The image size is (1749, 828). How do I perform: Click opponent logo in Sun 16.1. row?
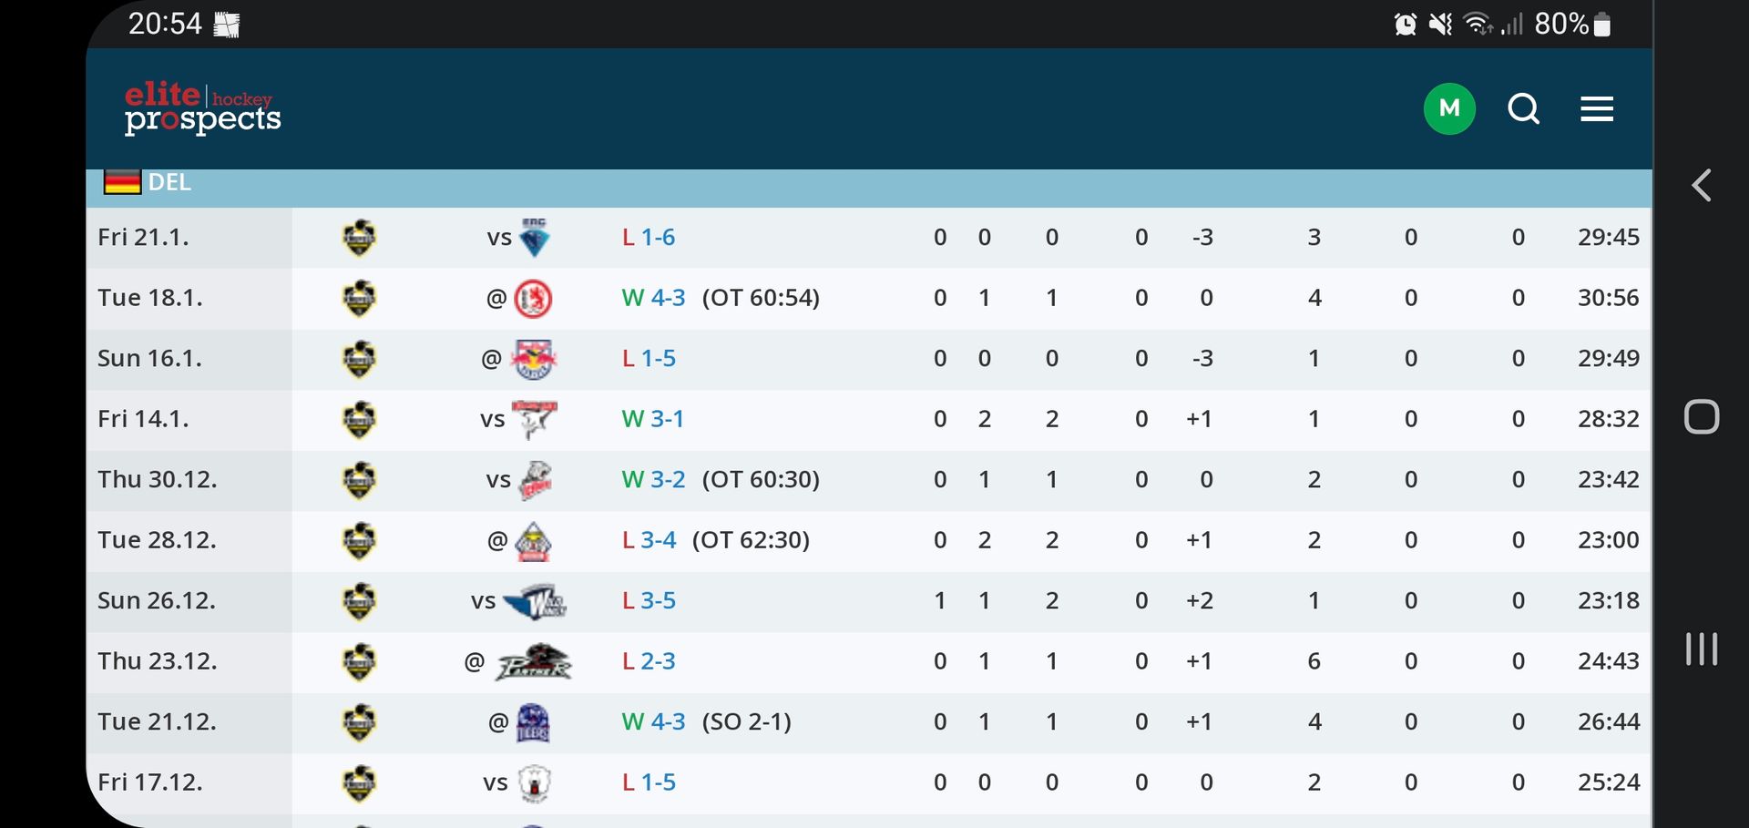[x=534, y=359]
